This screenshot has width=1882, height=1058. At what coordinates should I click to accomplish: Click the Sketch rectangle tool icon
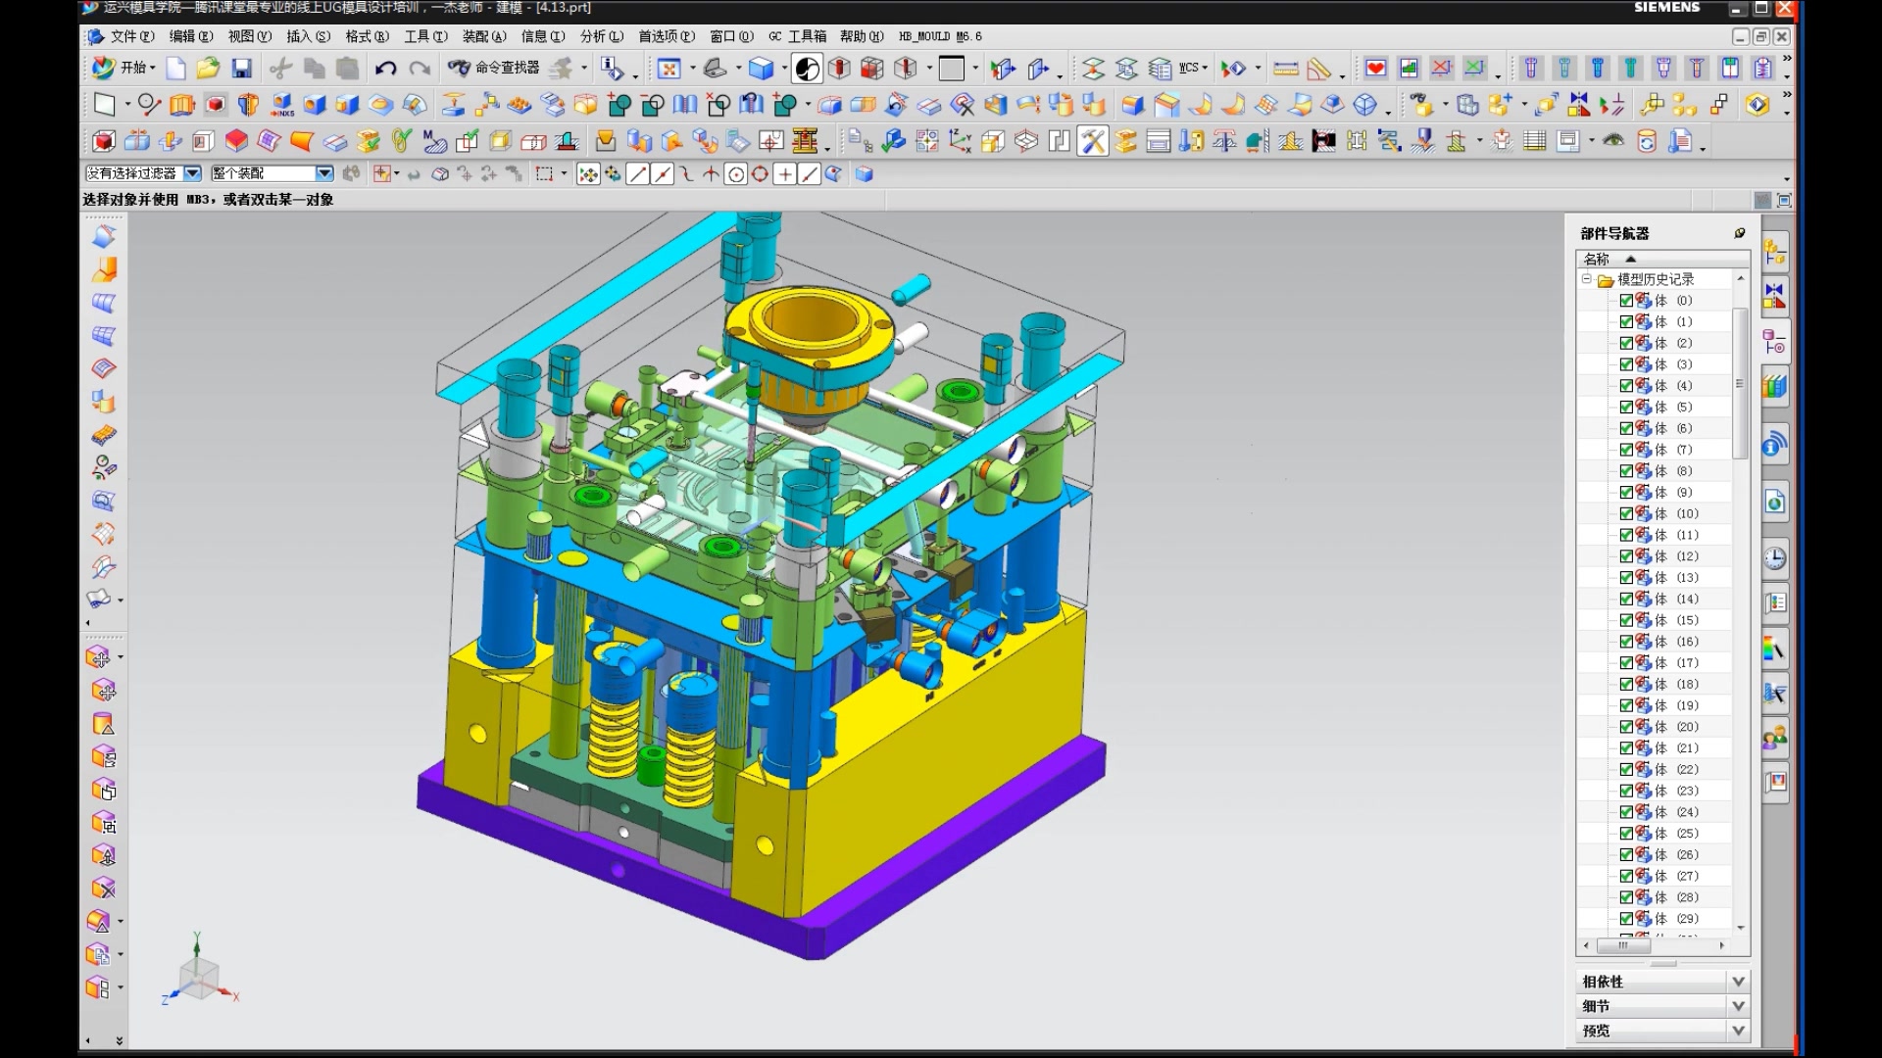[104, 105]
